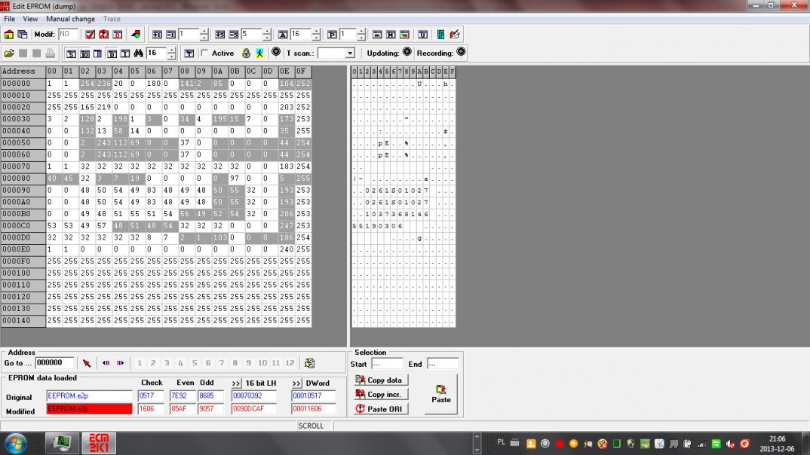The width and height of the screenshot is (810, 455).
Task: Open the Manual change menu
Action: [70, 19]
